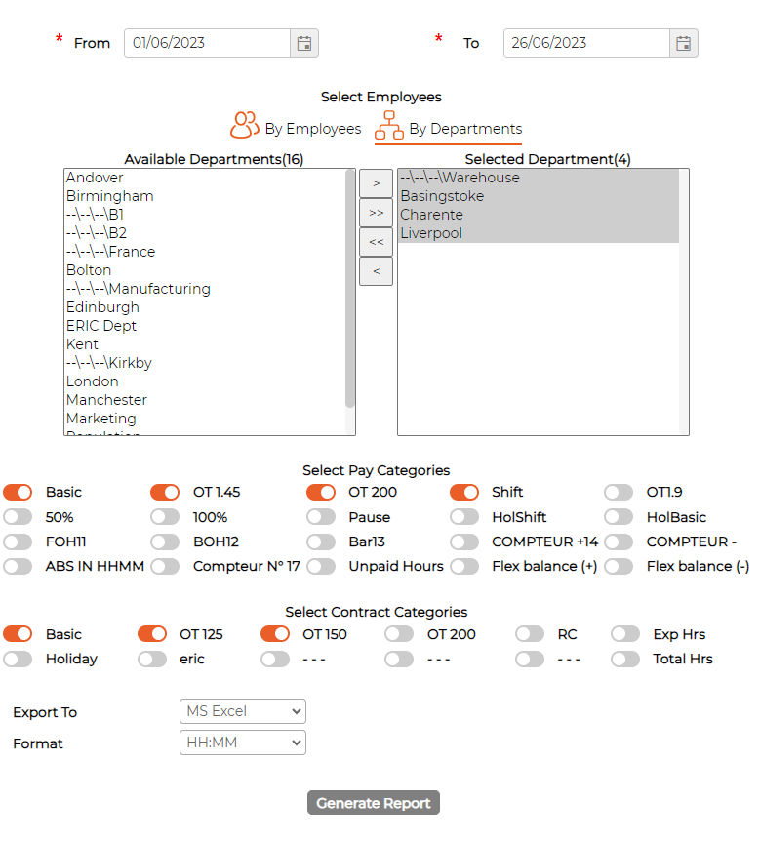
Task: Toggle off Shift pay category
Action: 464,492
